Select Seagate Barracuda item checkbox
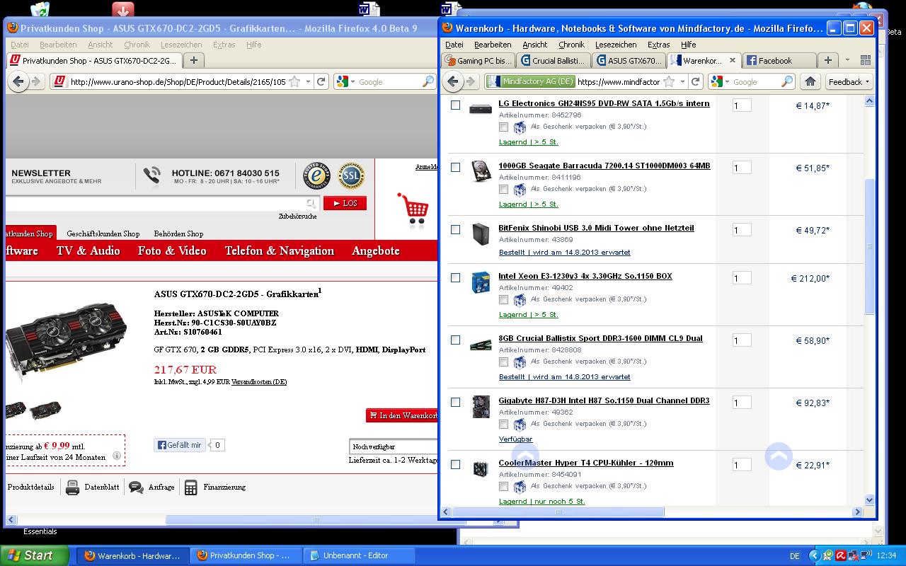The height and width of the screenshot is (566, 906). click(x=456, y=167)
